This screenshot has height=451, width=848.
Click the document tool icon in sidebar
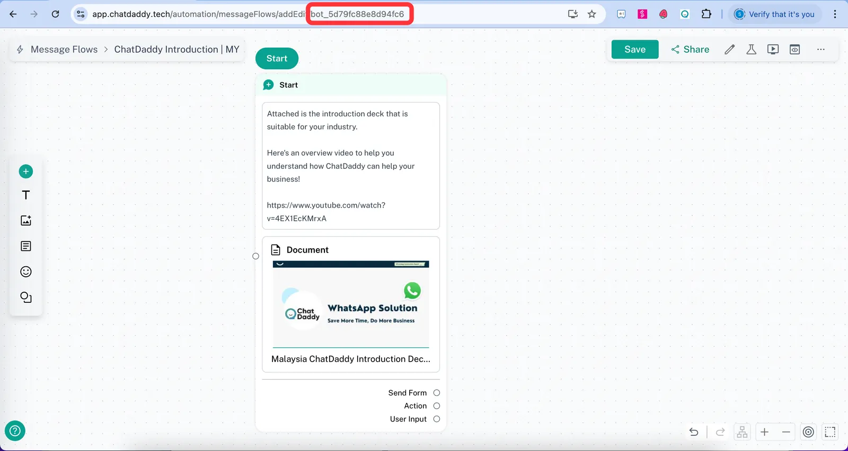click(26, 246)
